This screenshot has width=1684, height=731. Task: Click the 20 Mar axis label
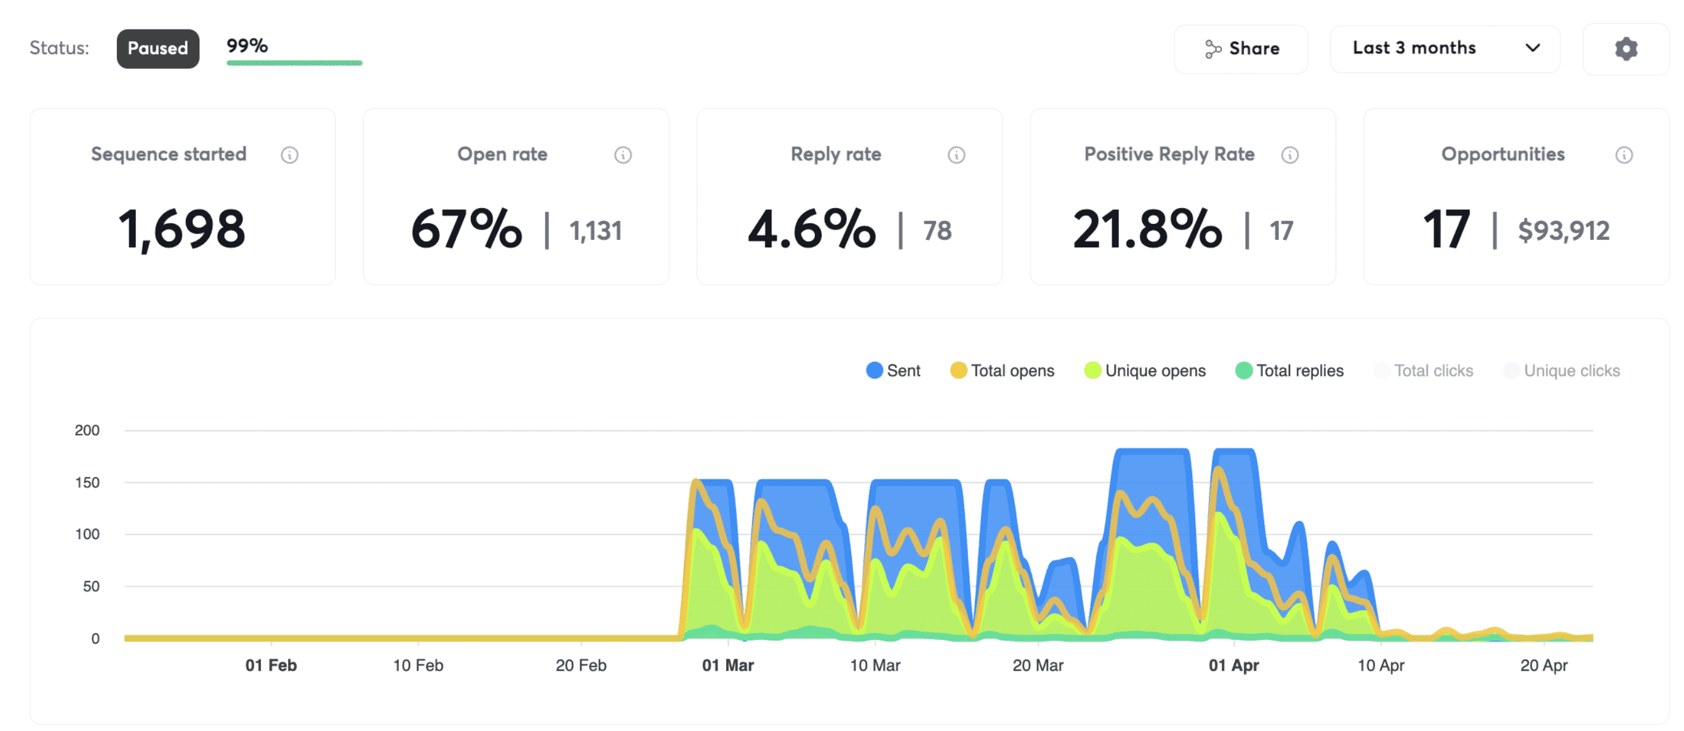pos(1038,665)
